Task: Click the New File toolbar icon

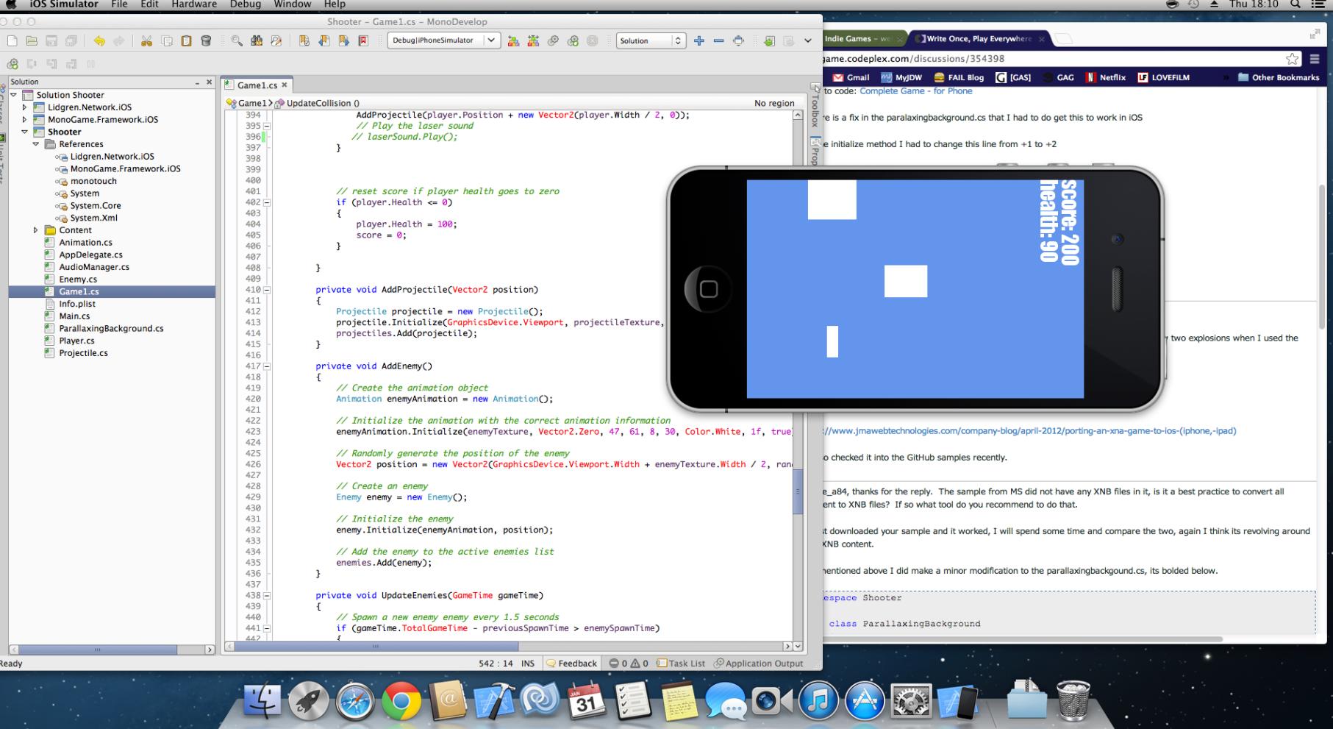Action: (x=12, y=41)
